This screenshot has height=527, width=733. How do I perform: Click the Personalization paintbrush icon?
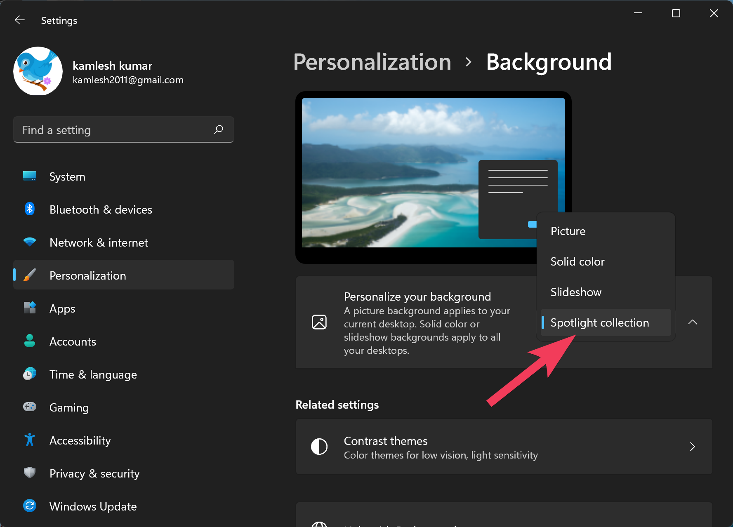coord(30,275)
